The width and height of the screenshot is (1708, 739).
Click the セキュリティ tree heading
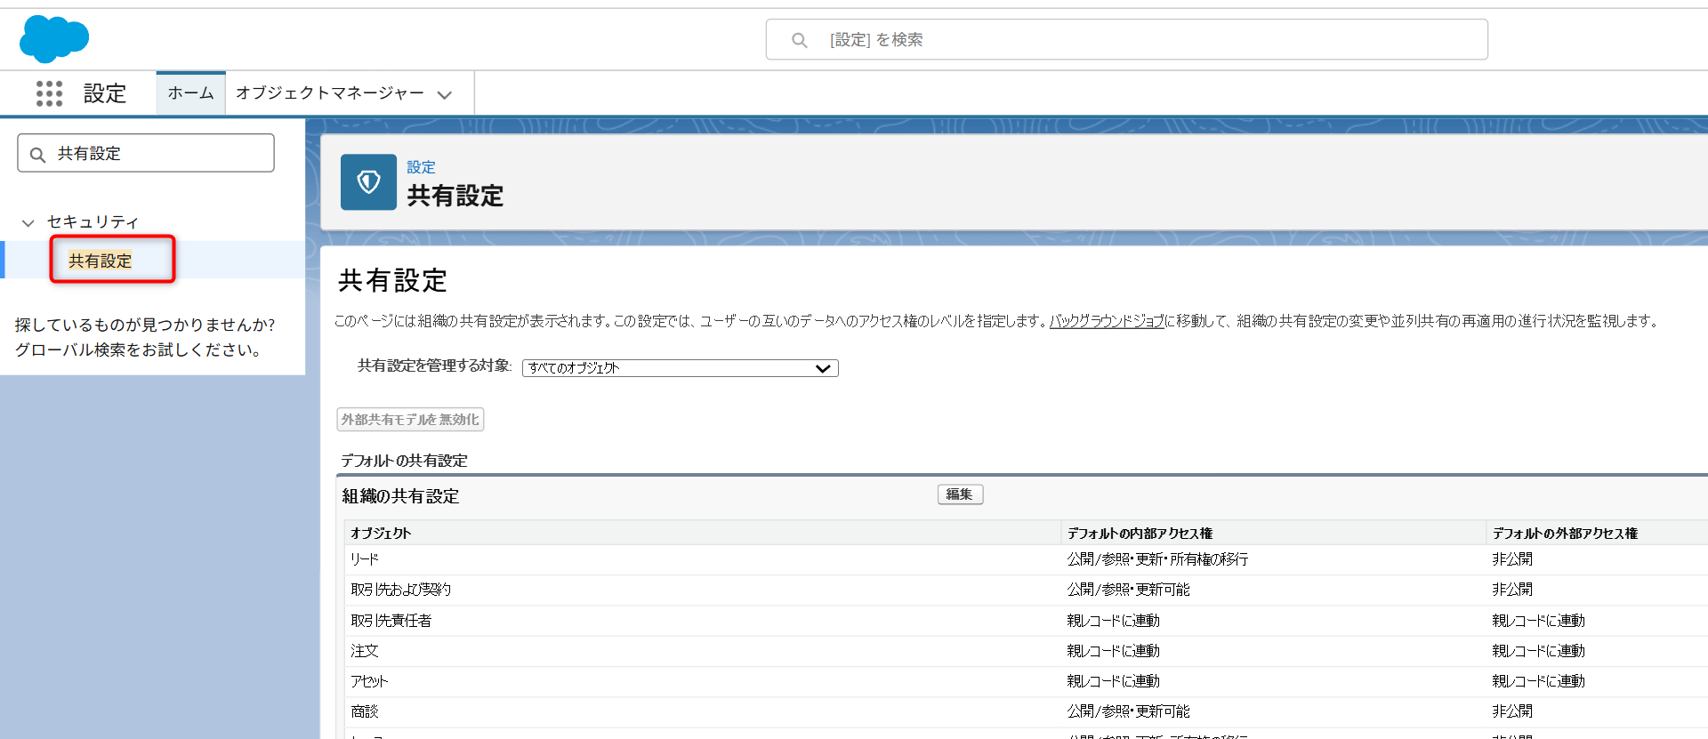coord(93,221)
